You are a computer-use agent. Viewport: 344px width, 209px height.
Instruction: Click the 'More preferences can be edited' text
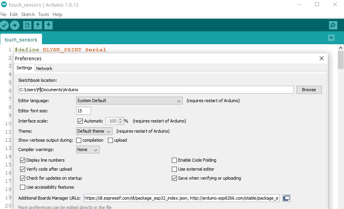(65, 207)
